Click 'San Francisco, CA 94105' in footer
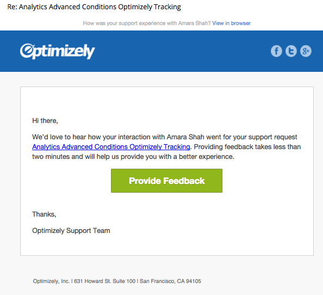This screenshot has width=323, height=295. point(170,281)
